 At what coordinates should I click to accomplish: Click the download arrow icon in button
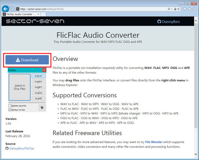18,60
